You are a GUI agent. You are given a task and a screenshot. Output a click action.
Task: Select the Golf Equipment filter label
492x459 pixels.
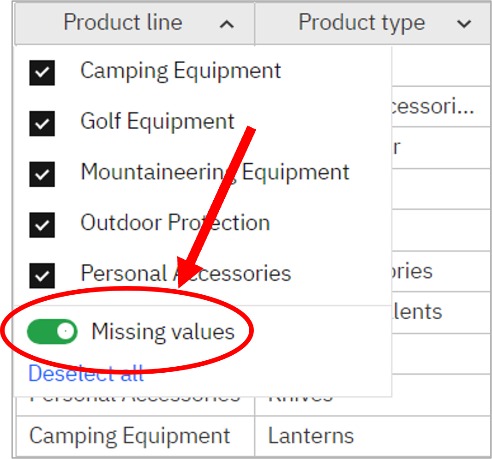[x=157, y=122]
